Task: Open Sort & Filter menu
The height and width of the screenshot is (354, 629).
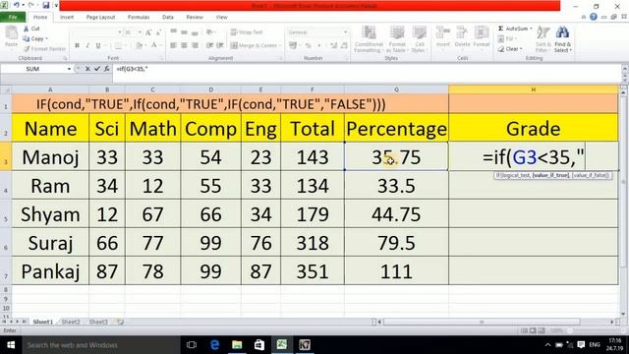Action: tap(543, 39)
